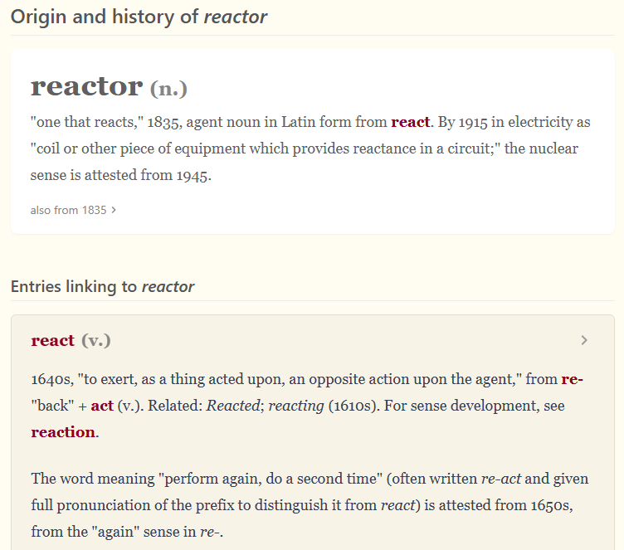Click the text 'sense is attested from 1945.'
The image size is (624, 550).
[121, 175]
